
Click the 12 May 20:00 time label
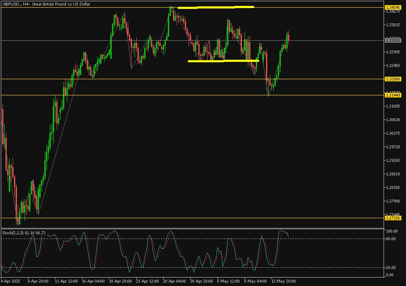point(283,281)
